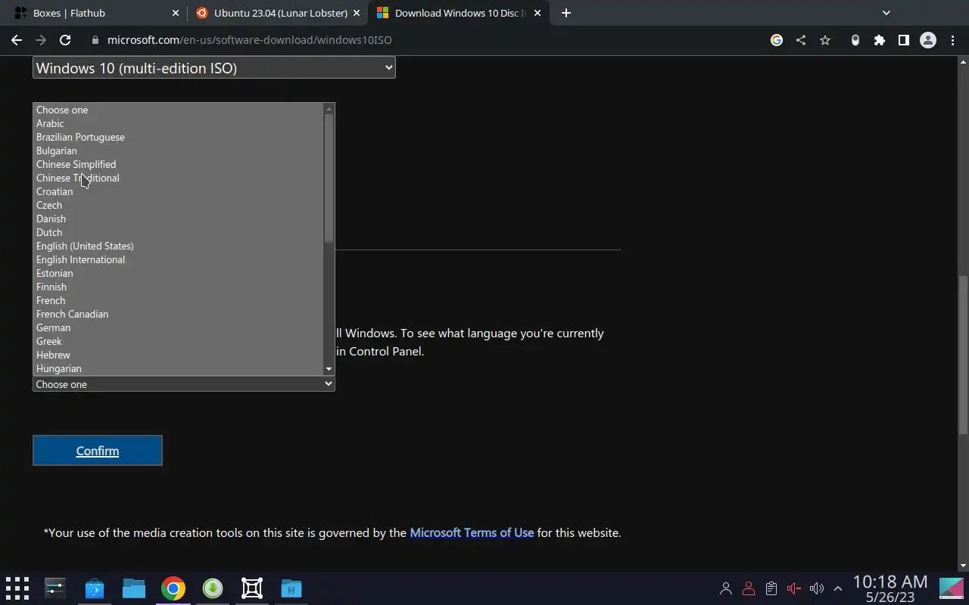Viewport: 969px width, 605px height.
Task: Close the Download Windows 10 tab
Action: click(537, 13)
